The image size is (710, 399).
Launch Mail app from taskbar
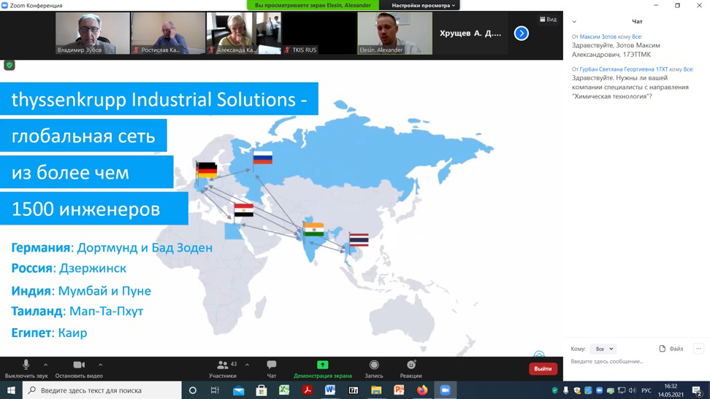click(x=239, y=390)
